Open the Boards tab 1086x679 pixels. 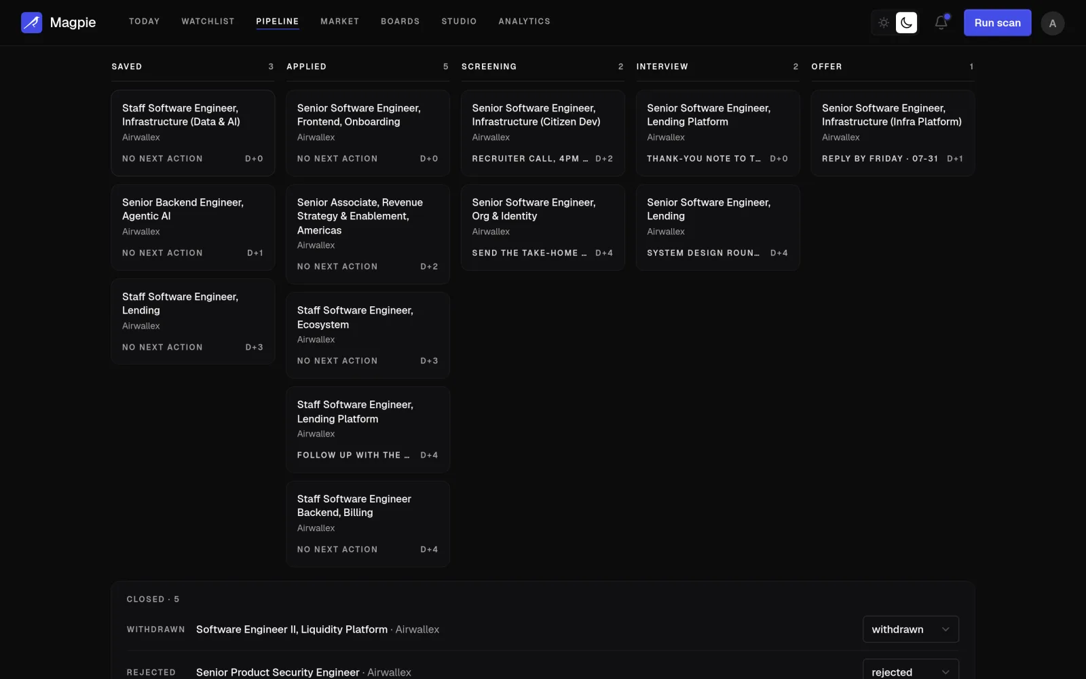(x=400, y=22)
